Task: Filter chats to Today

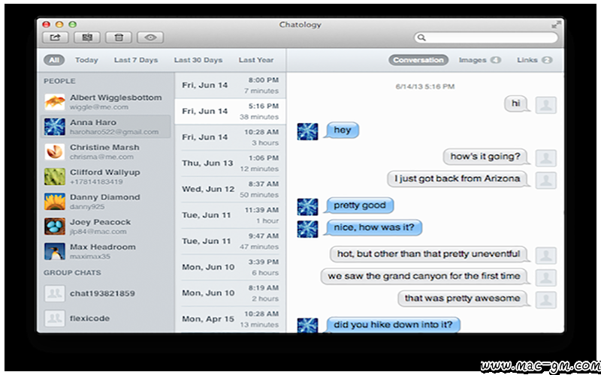Action: [x=86, y=60]
